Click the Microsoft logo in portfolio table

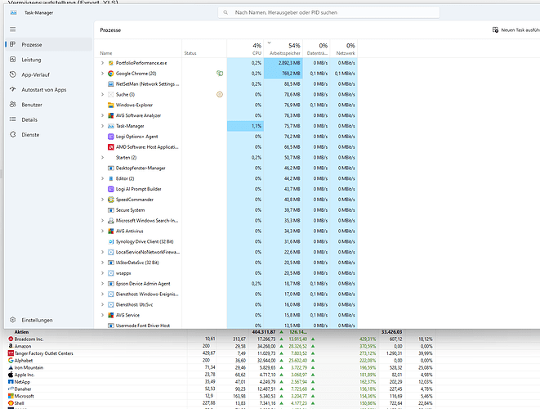11,396
